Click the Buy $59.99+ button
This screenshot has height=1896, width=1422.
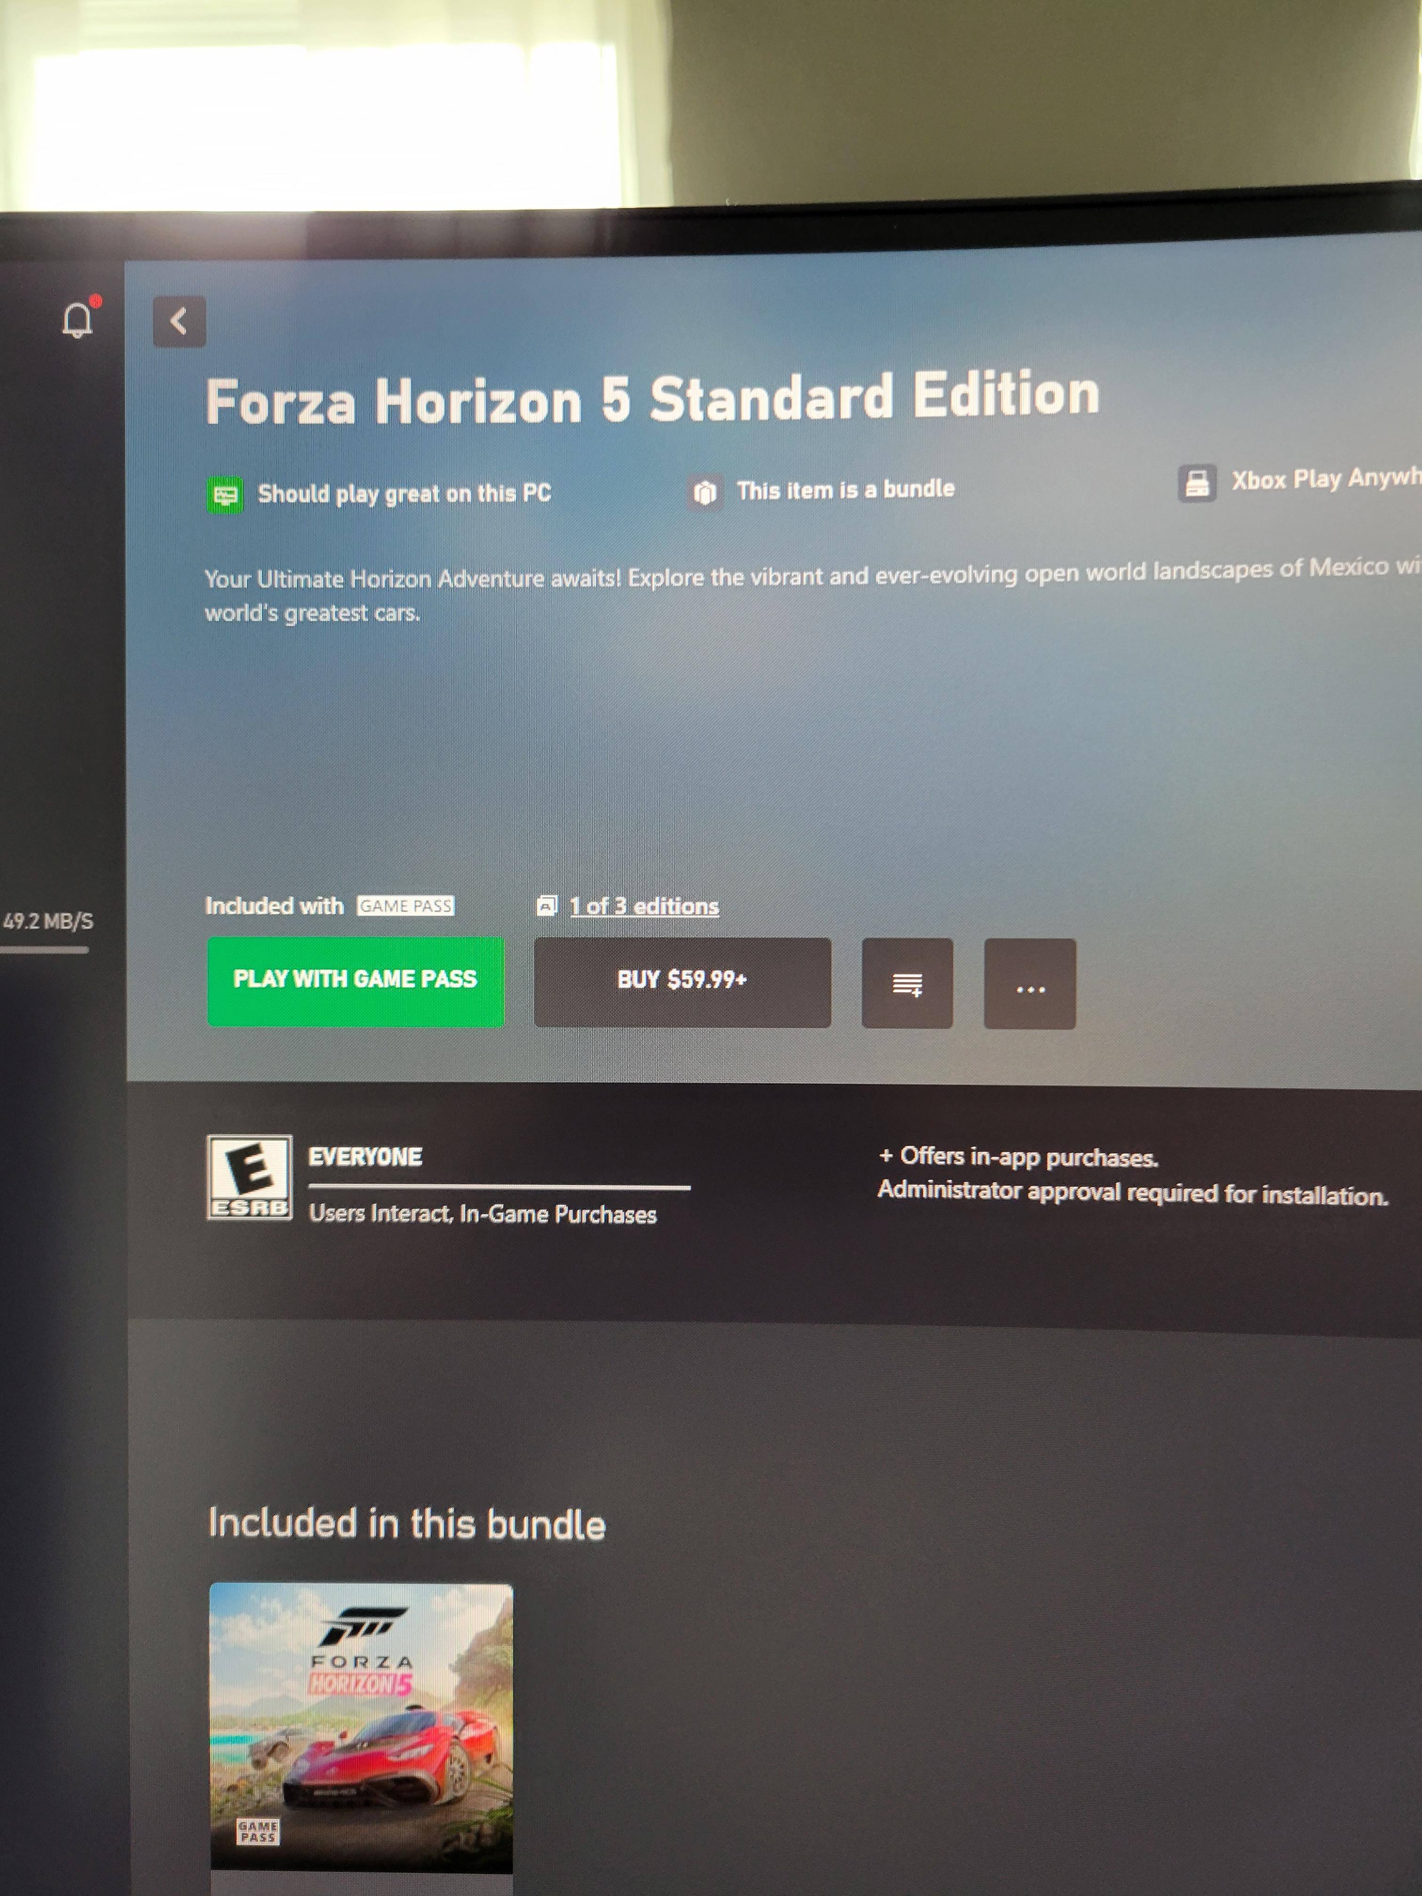[682, 981]
